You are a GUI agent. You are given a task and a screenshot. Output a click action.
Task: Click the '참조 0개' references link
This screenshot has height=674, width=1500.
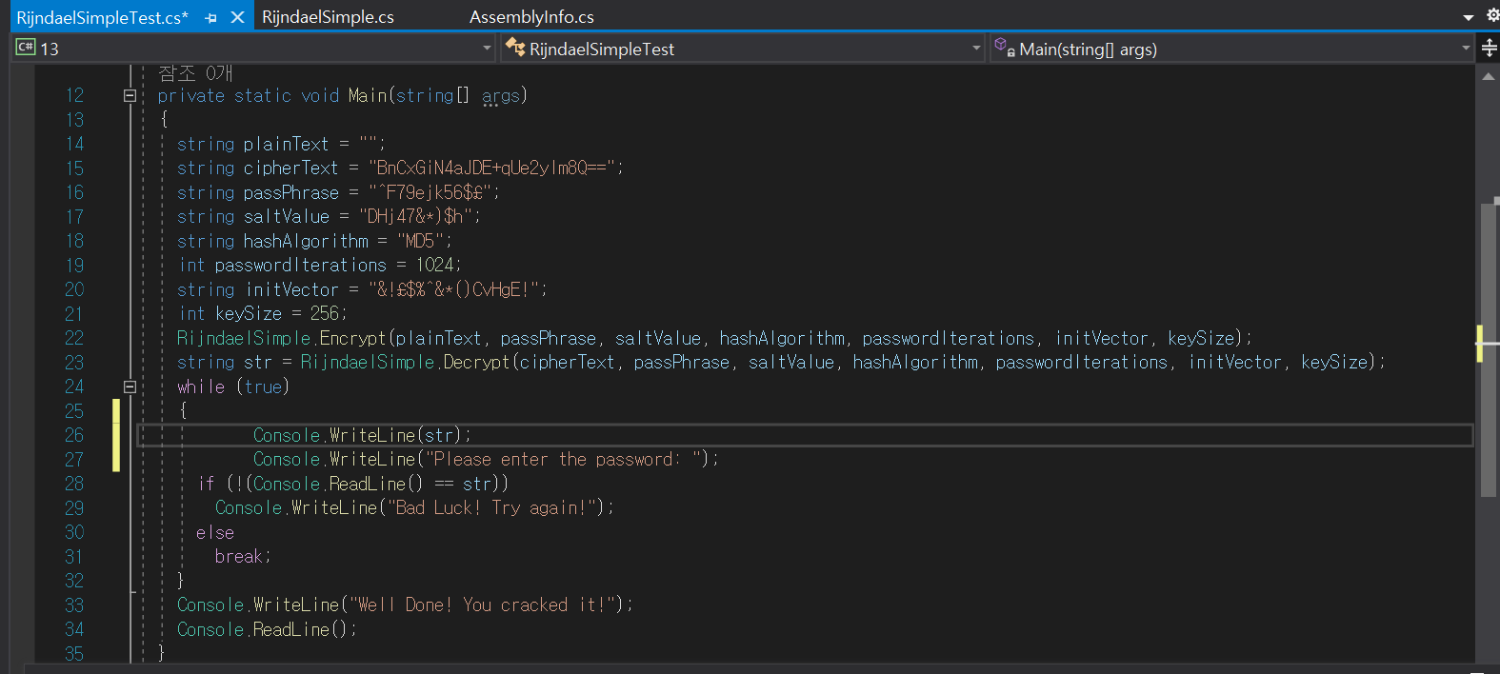tap(195, 73)
